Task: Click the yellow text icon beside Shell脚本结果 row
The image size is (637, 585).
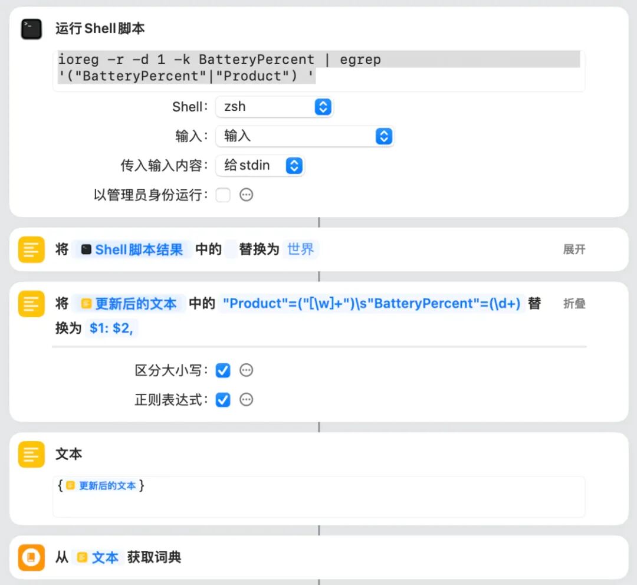Action: [31, 249]
